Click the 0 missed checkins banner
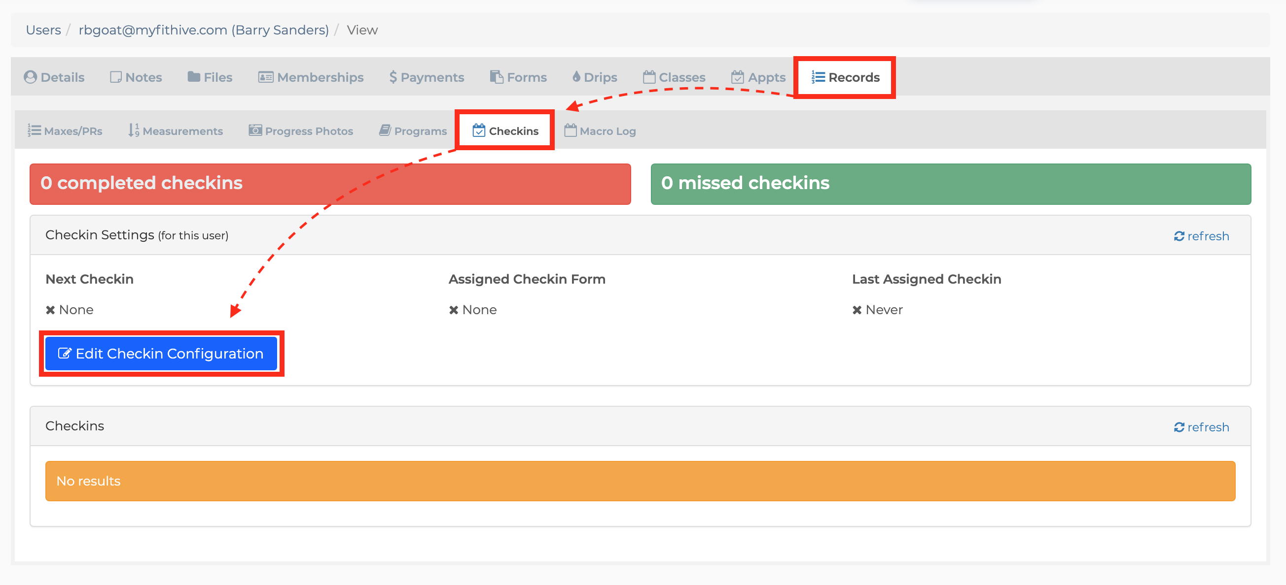 click(951, 184)
